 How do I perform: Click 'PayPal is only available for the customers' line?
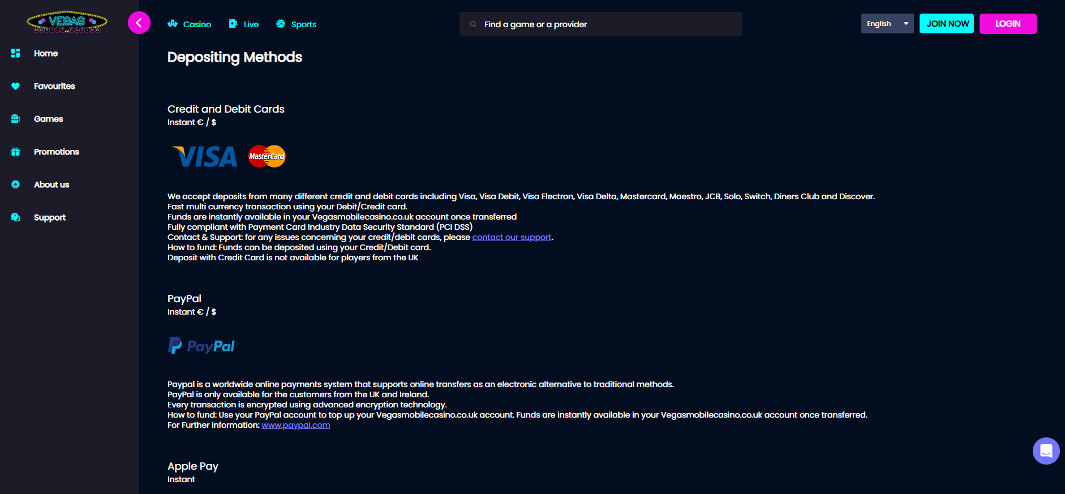click(298, 394)
